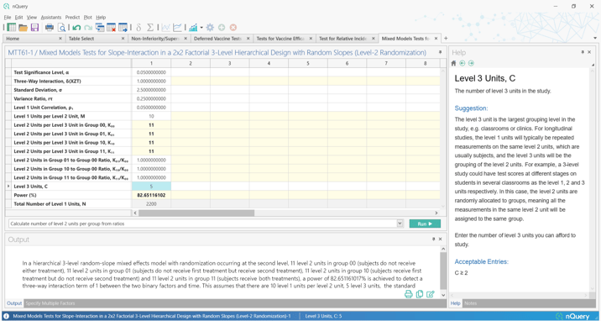Close the Mixed Models Tests tab

tap(436, 39)
